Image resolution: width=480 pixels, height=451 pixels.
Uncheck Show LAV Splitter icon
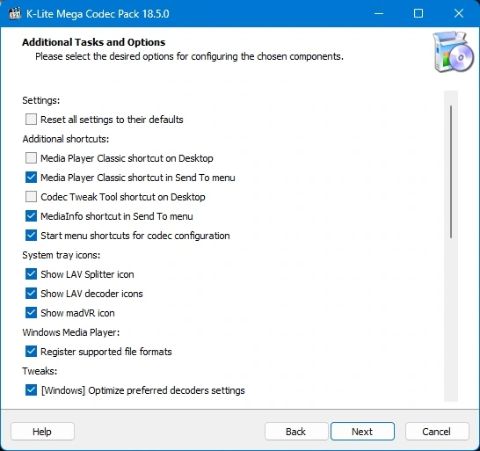pos(31,274)
